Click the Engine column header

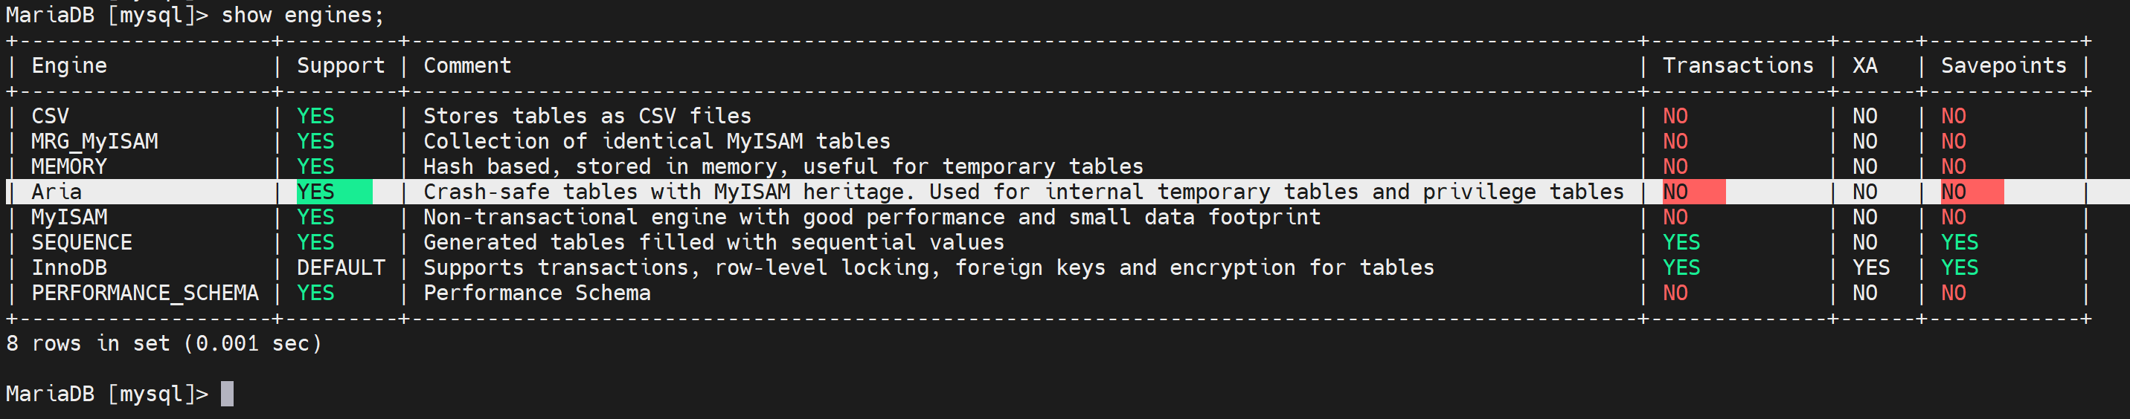click(69, 65)
